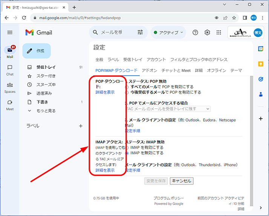Open the Google apps grid icon

219,32
